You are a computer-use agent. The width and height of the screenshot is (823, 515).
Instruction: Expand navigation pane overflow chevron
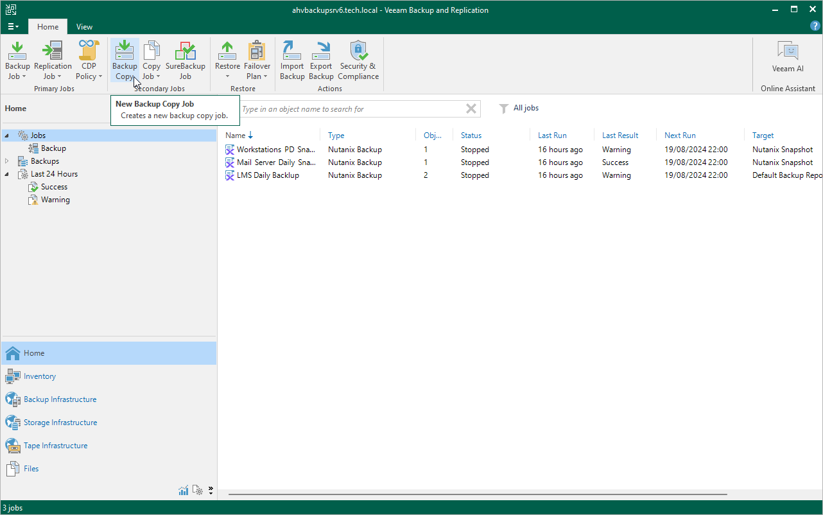click(211, 491)
